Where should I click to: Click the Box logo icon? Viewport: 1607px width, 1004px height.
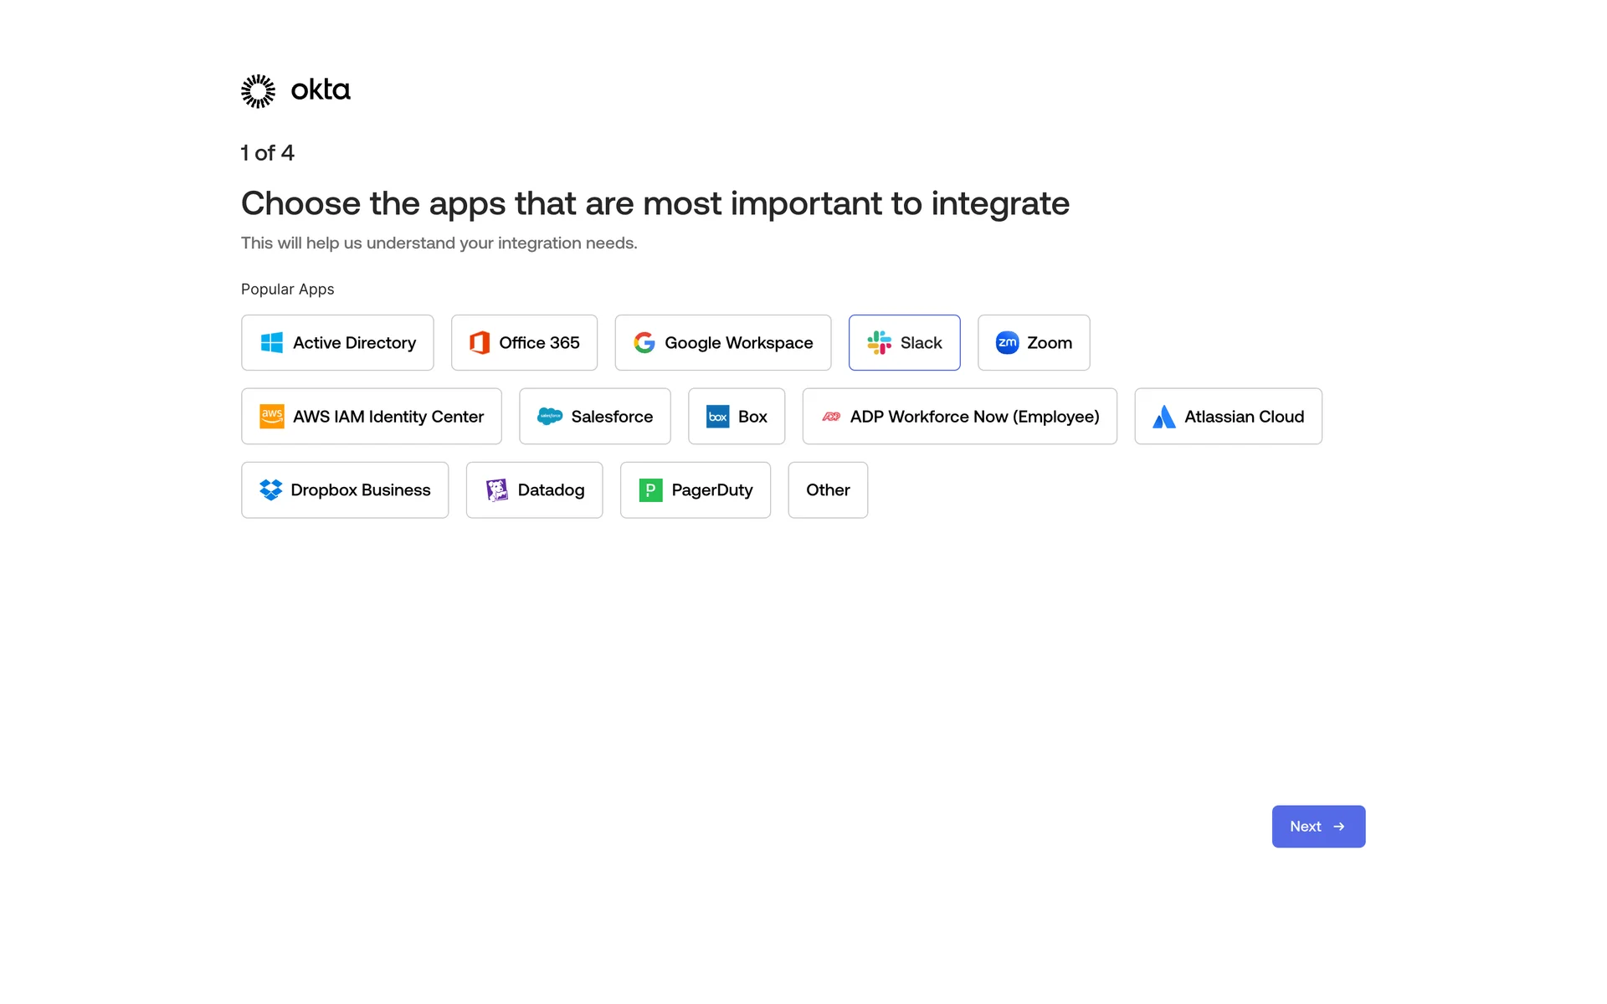[717, 417]
